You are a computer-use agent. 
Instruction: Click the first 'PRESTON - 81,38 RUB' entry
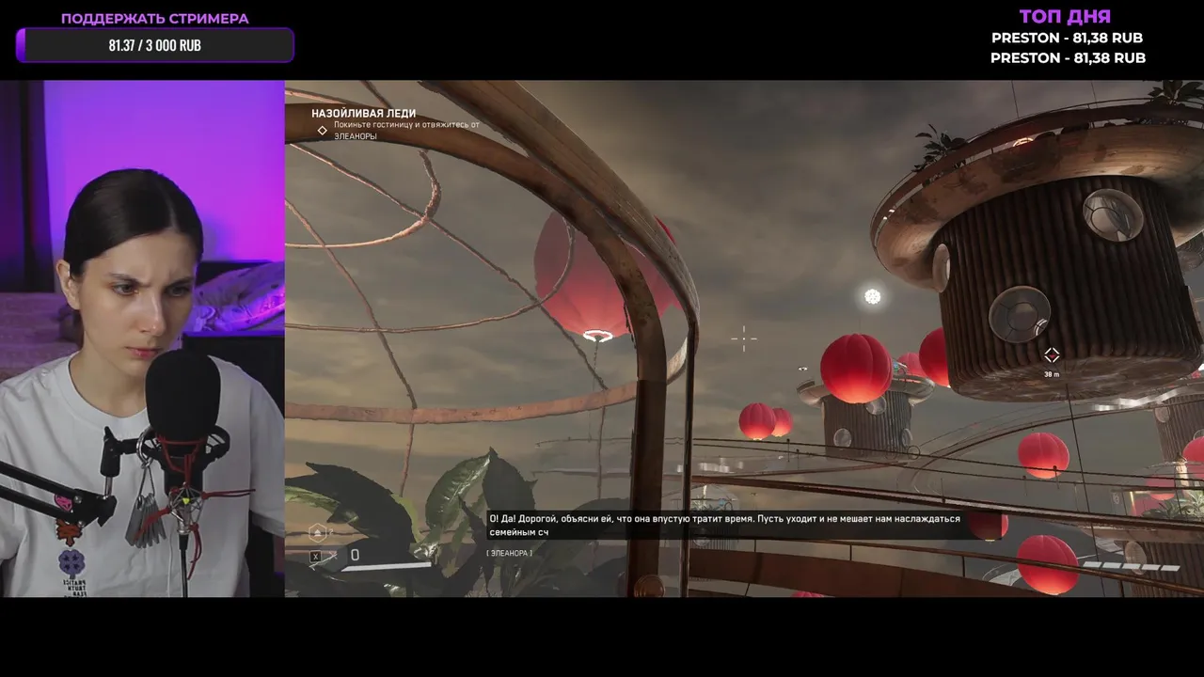[x=1067, y=39]
